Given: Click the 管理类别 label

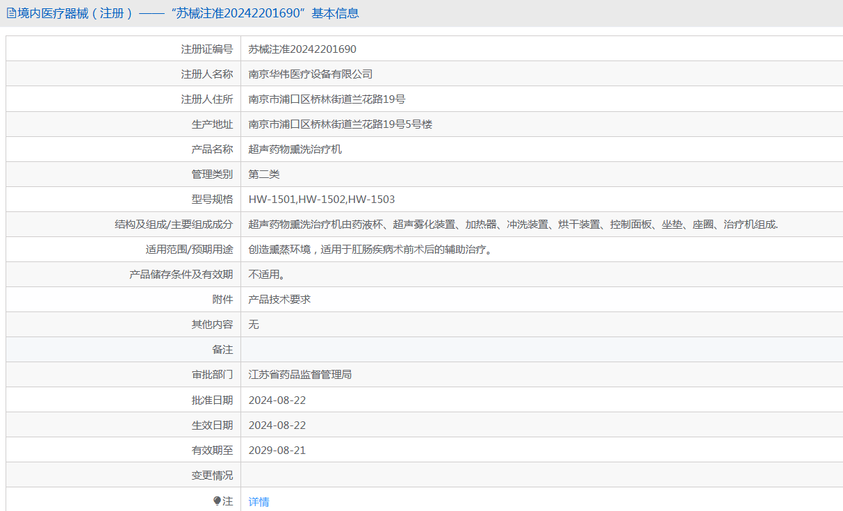Looking at the screenshot, I should point(212,175).
